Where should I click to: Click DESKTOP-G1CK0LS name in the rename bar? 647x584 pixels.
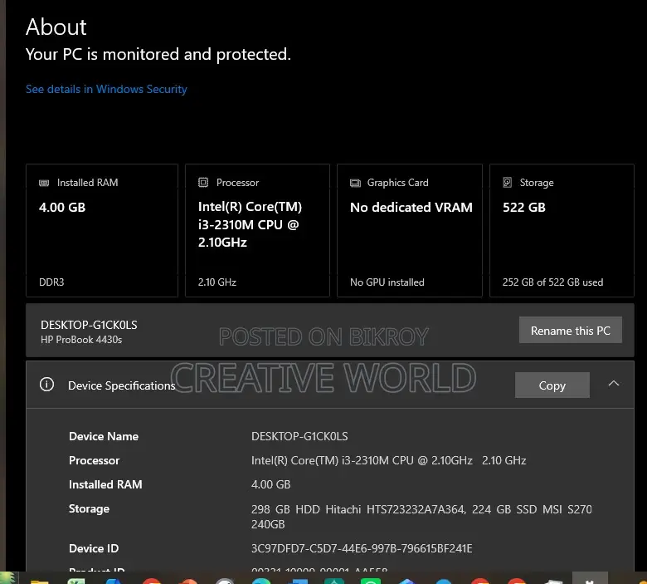coord(89,325)
